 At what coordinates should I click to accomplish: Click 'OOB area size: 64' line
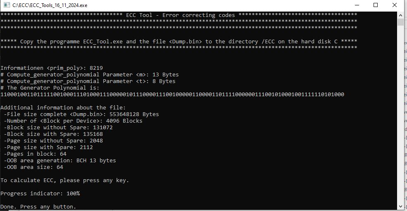33,167
